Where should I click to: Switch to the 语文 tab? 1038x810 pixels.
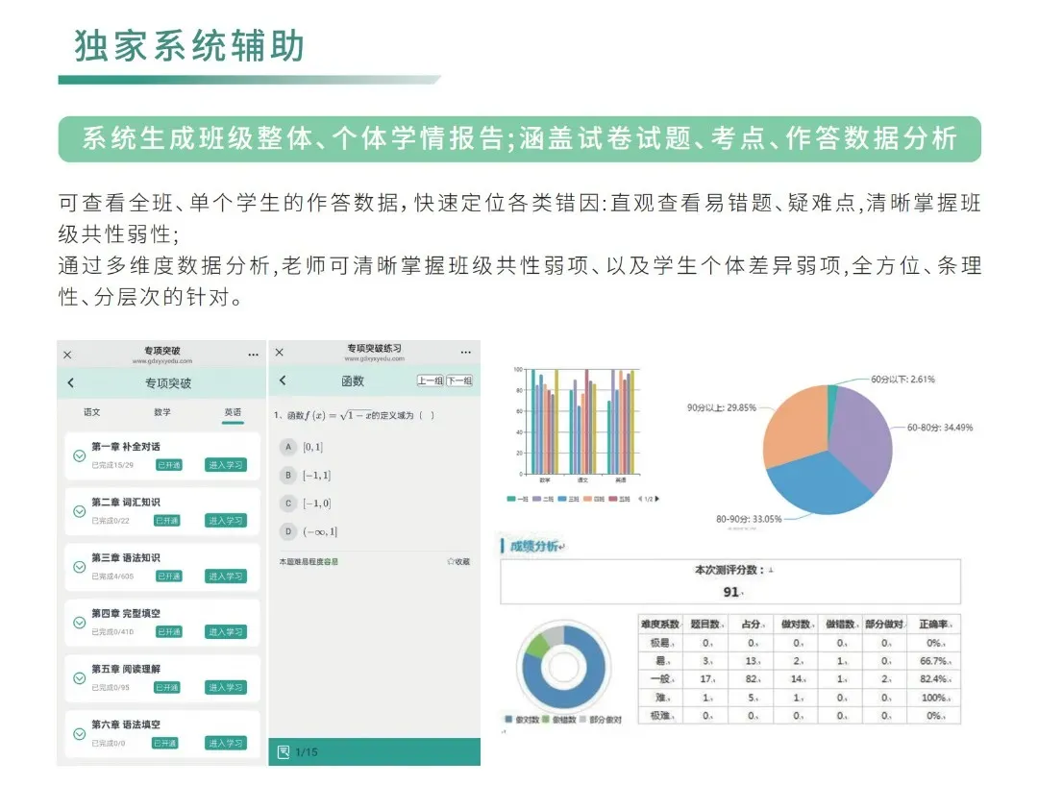[92, 411]
